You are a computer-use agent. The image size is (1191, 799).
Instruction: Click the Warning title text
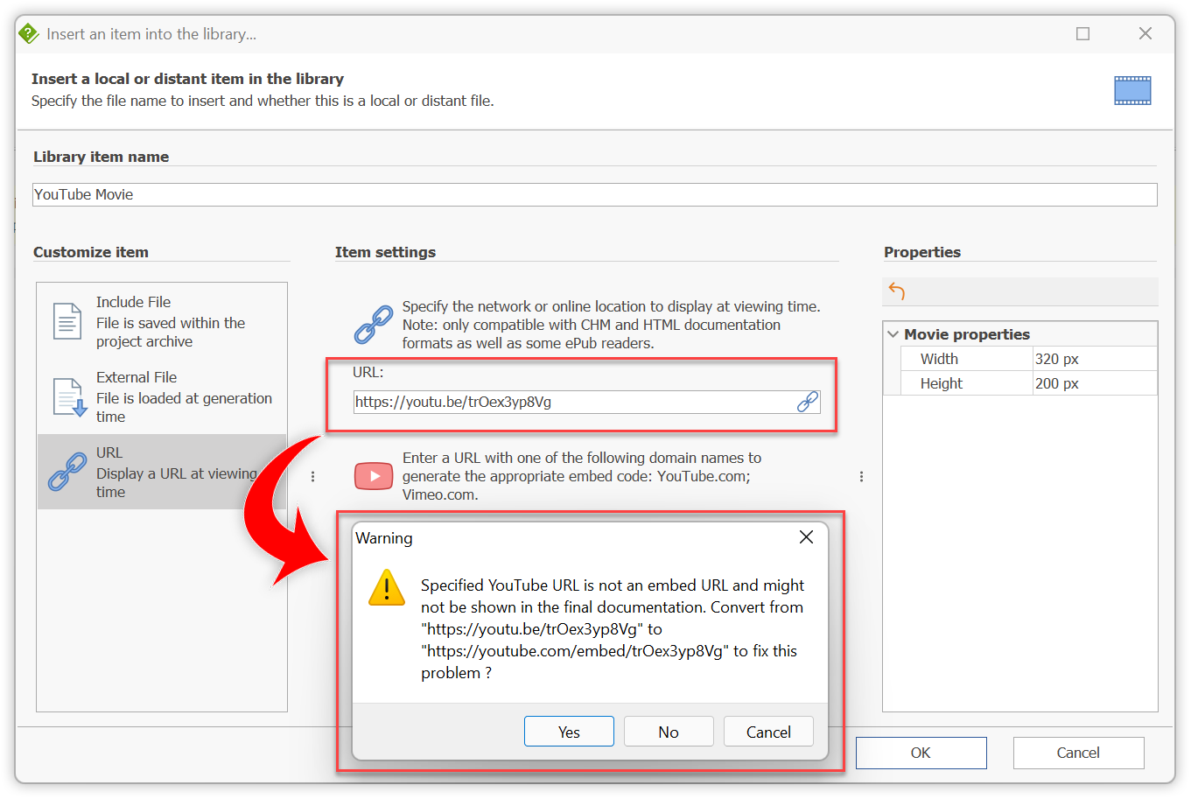click(x=384, y=538)
